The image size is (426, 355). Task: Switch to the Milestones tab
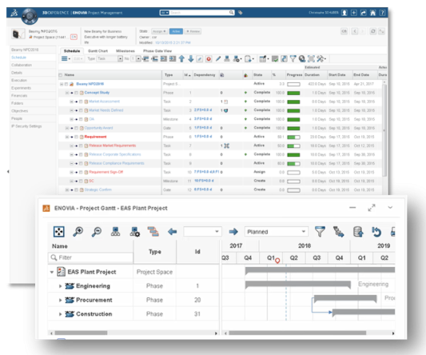click(125, 51)
